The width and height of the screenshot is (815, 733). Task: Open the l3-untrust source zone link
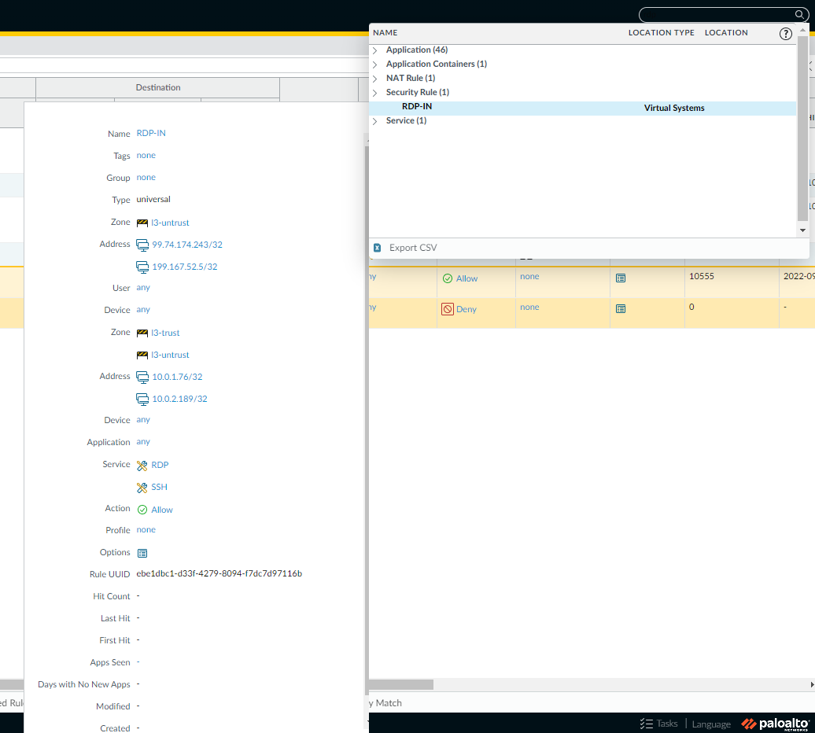170,223
